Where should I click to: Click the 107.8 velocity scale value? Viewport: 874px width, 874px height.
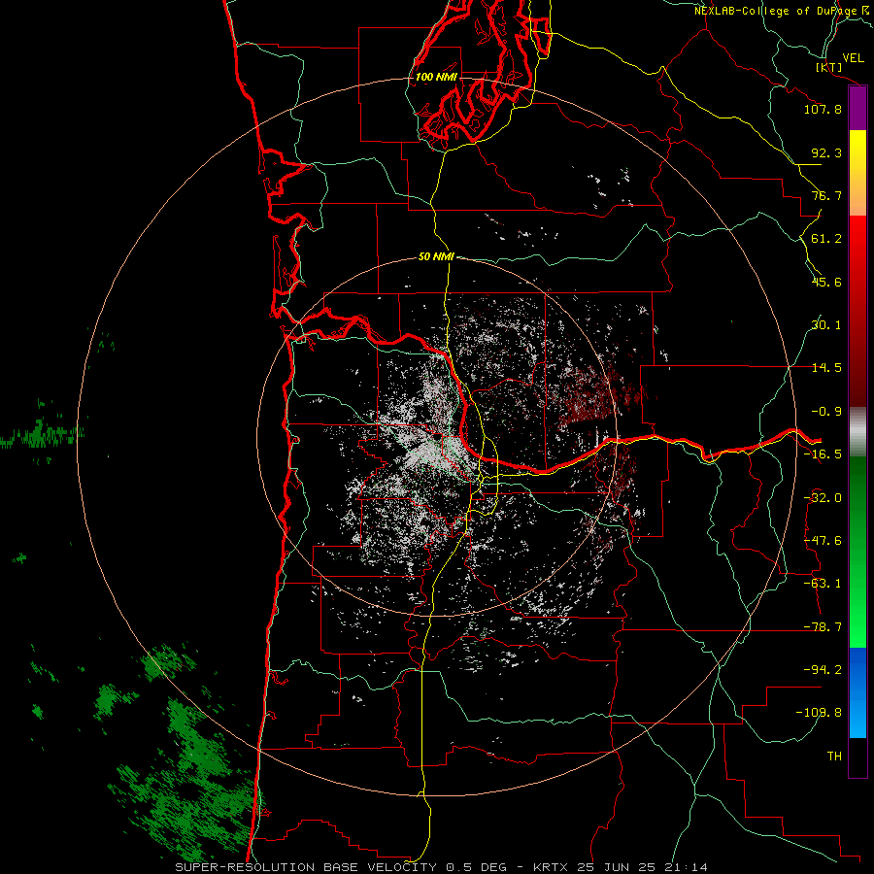coord(823,109)
